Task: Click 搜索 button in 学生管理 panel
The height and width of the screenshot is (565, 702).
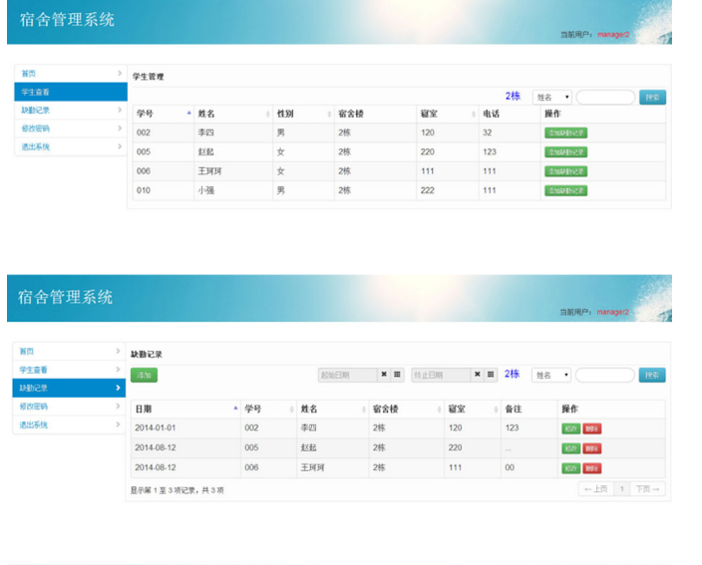Action: 652,98
